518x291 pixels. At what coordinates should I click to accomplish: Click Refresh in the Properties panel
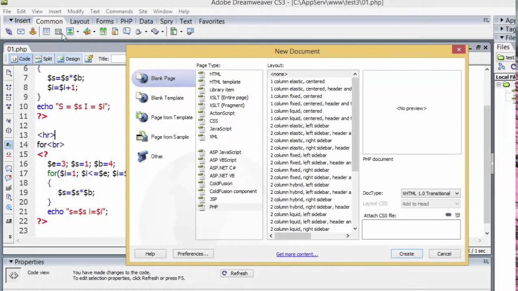(x=237, y=273)
